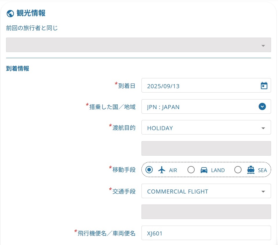Click the 2025/09/13 arrival date text
278x245 pixels.
click(163, 86)
